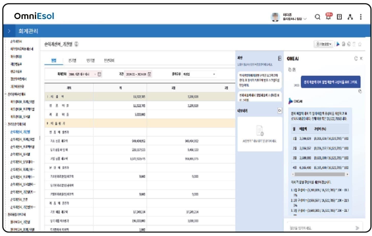Click the horizontal scrollbar under the AI result table
Image resolution: width=372 pixels, height=236 pixels.
click(320, 174)
